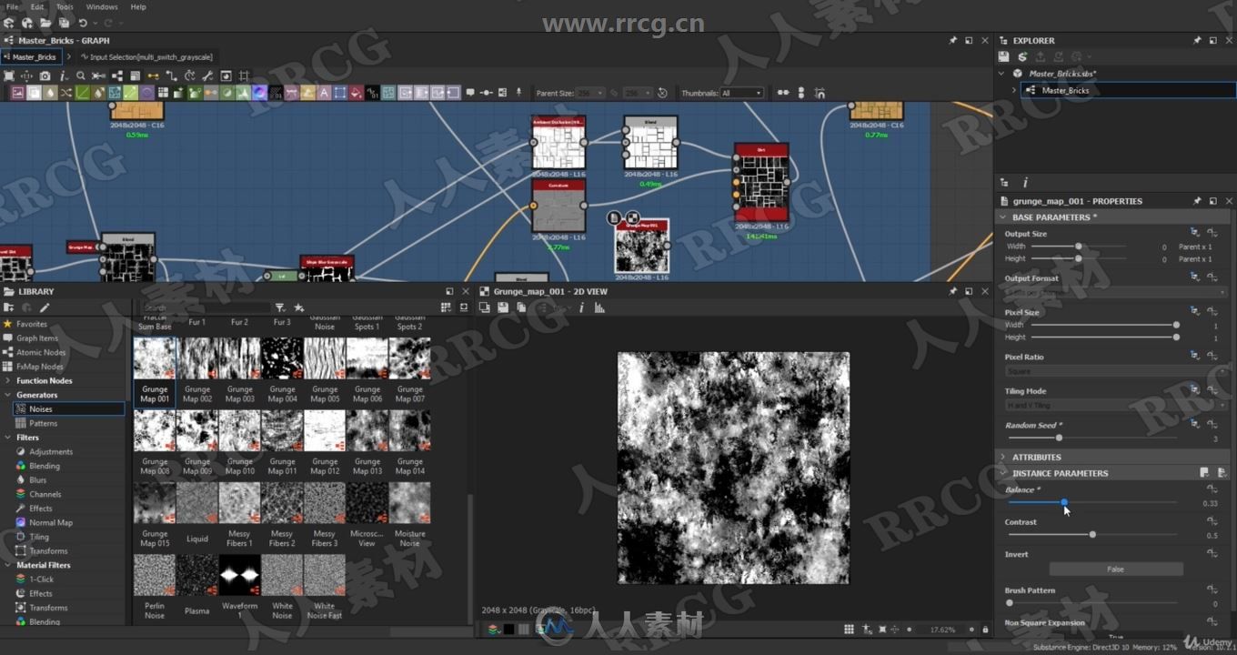Image resolution: width=1237 pixels, height=655 pixels.
Task: Expand the Master_Bricks graph in Explorer
Action: [1014, 90]
